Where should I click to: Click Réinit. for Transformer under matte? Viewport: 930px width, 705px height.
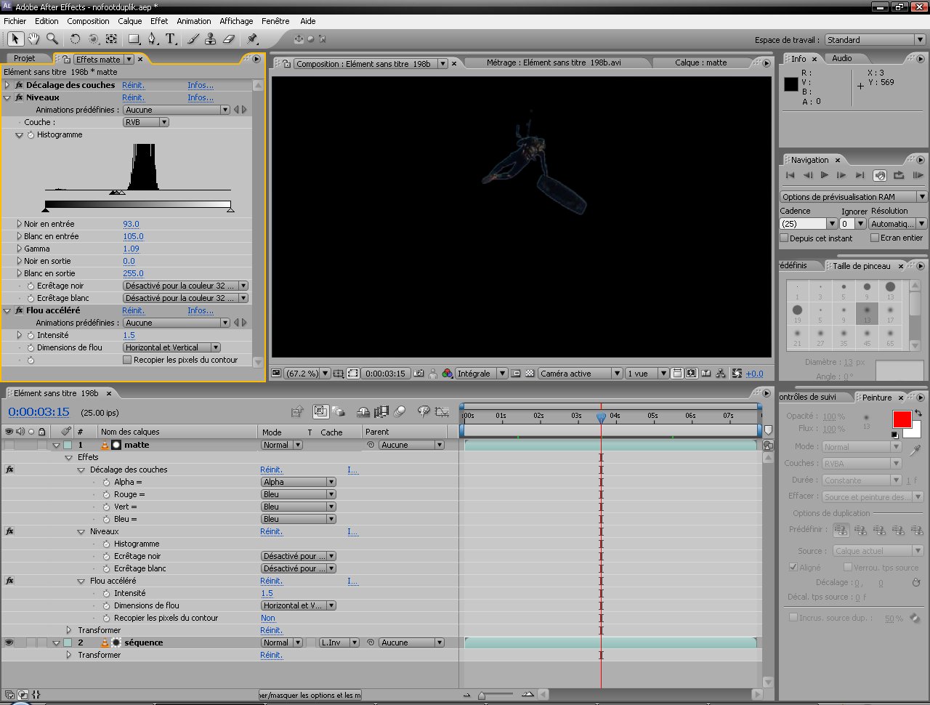point(271,630)
